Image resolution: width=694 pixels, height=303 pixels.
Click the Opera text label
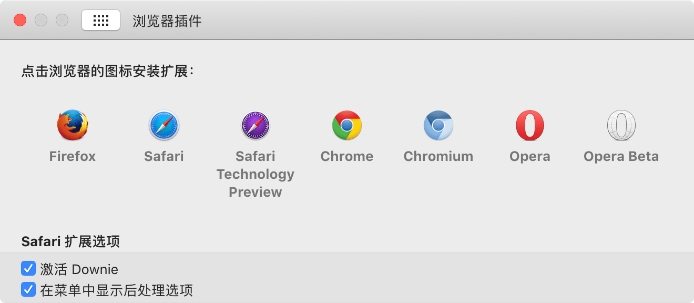click(530, 156)
